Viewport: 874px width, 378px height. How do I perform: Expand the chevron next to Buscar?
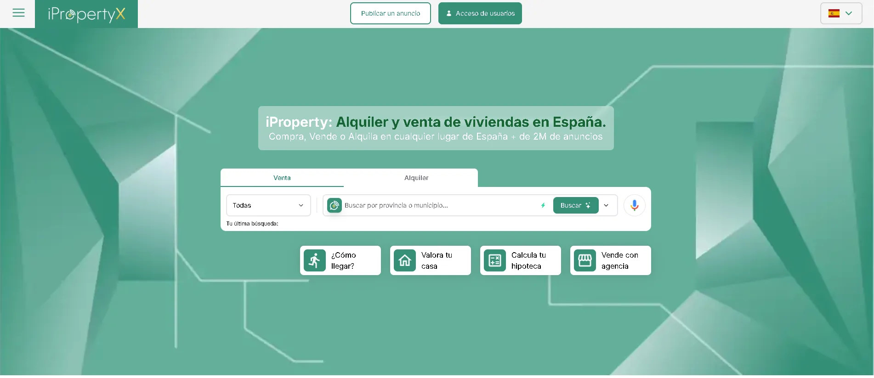pos(606,205)
